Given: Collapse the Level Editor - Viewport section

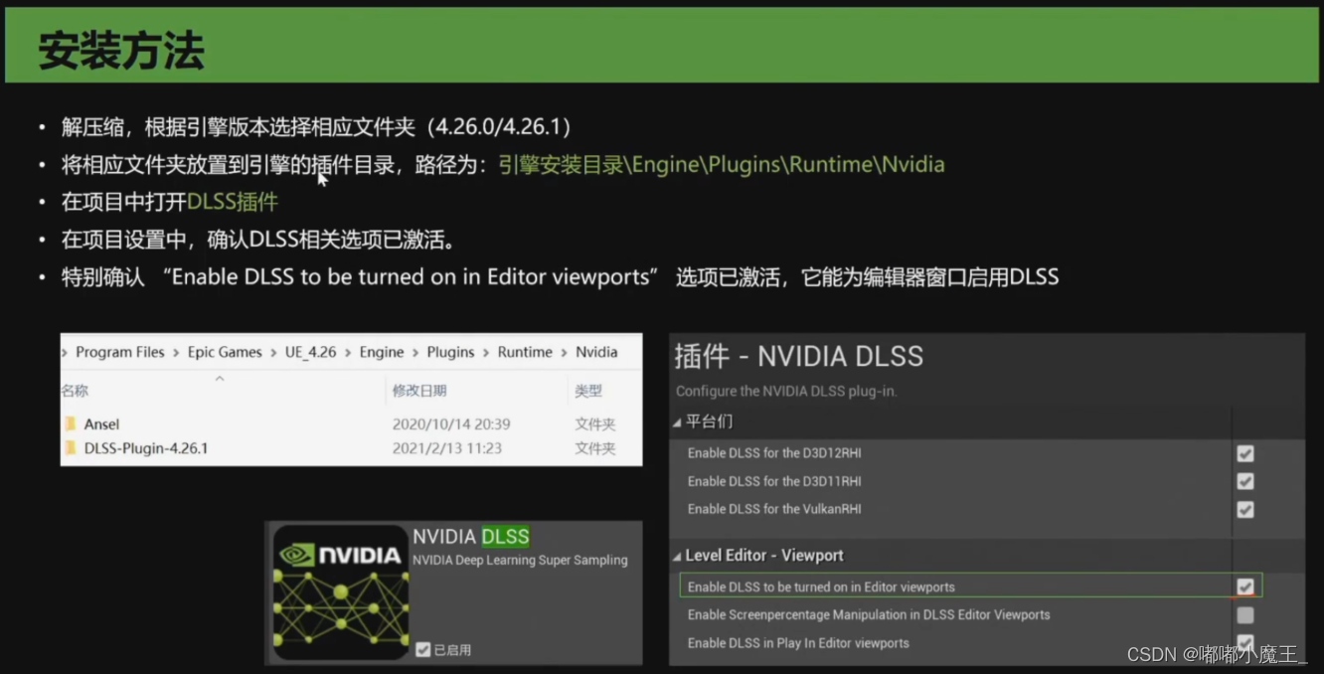Looking at the screenshot, I should [677, 557].
